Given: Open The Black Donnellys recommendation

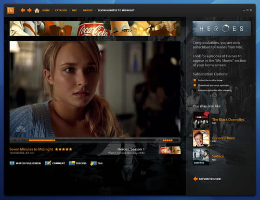Looking at the screenshot, I should (x=228, y=120).
